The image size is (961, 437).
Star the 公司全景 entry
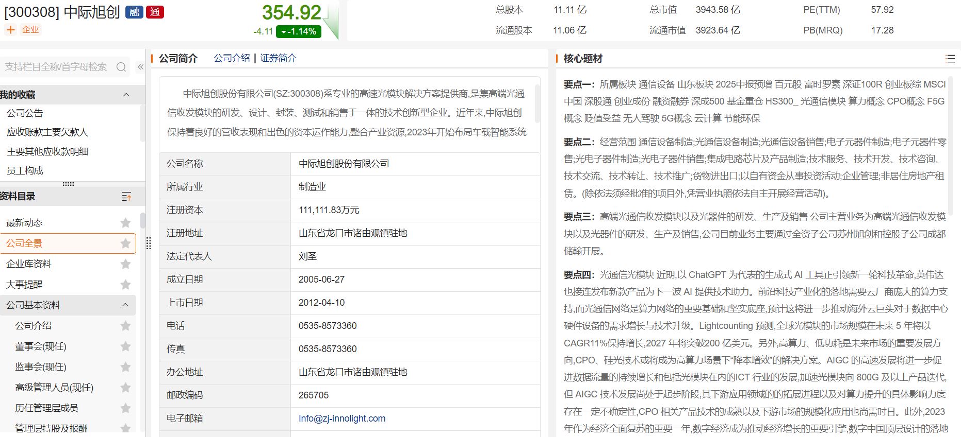click(125, 243)
